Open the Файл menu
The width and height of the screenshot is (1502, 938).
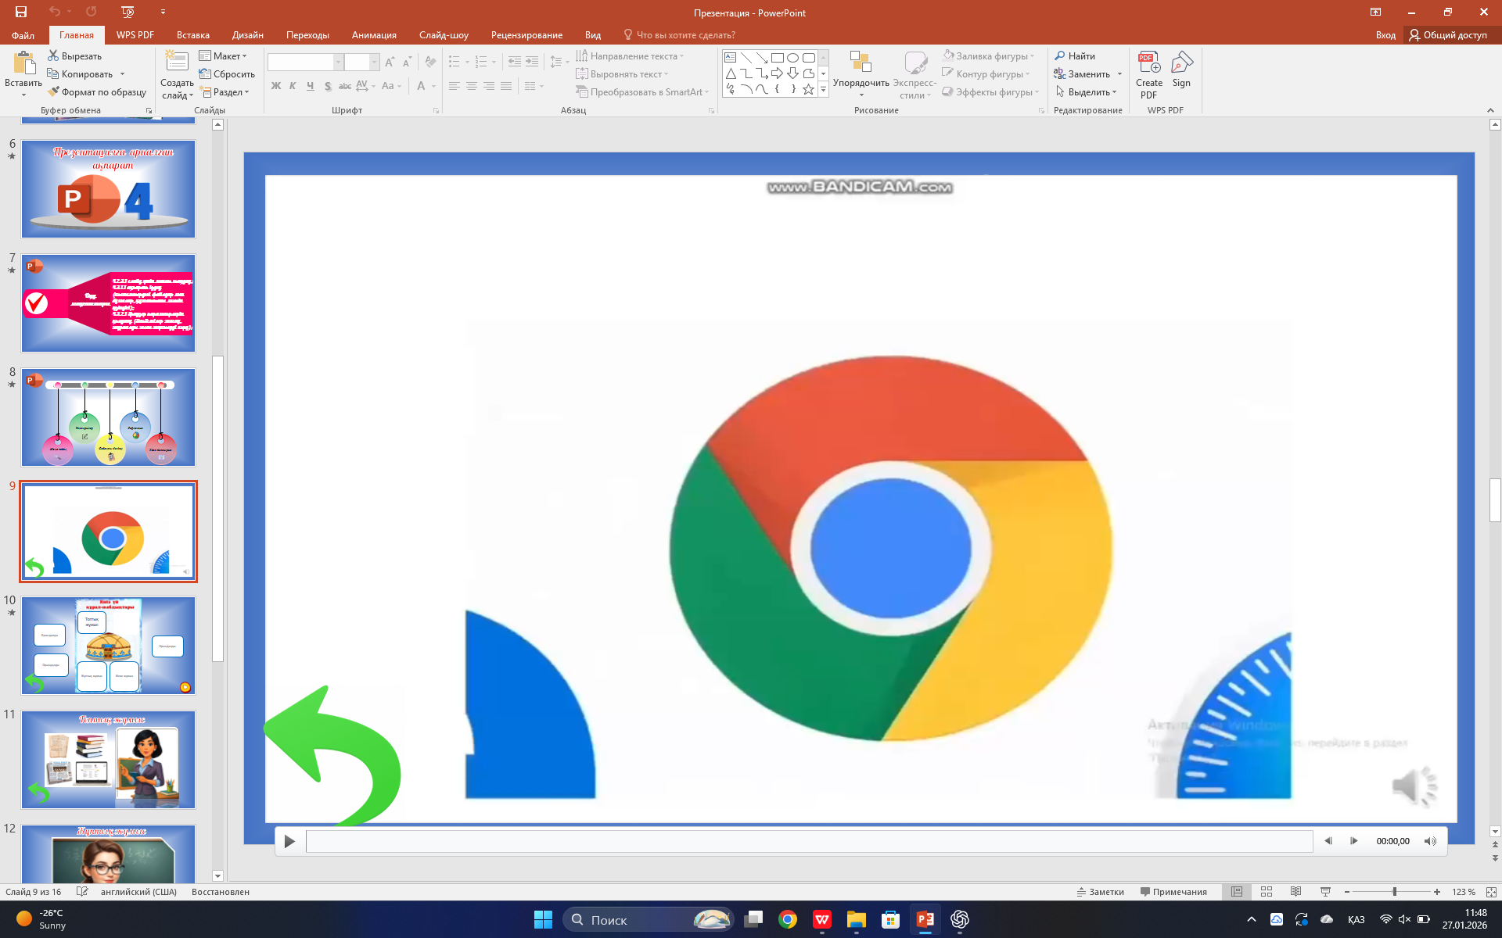pos(23,35)
